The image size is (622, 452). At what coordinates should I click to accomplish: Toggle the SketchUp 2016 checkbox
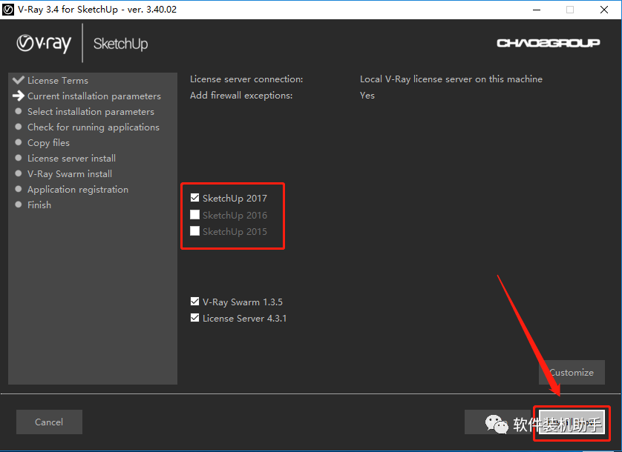click(194, 215)
